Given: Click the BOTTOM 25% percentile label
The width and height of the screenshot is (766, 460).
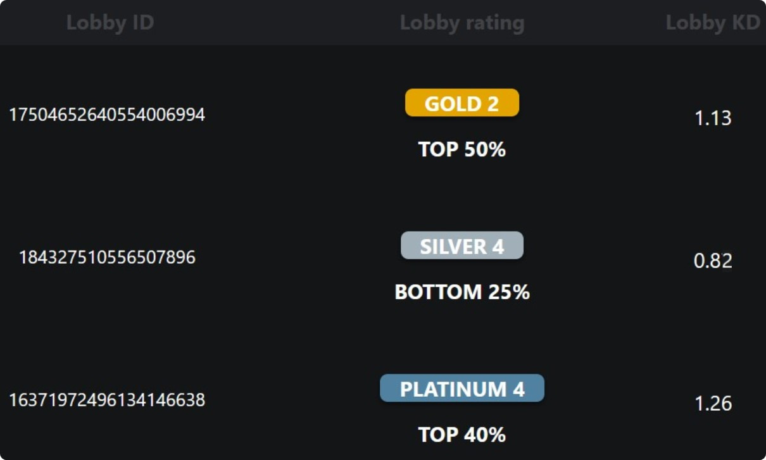Looking at the screenshot, I should [x=462, y=292].
